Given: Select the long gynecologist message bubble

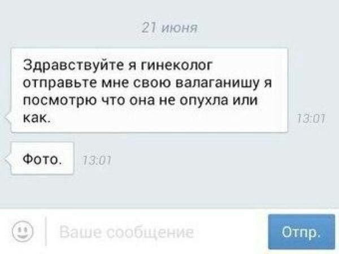Looking at the screenshot, I should [x=149, y=90].
